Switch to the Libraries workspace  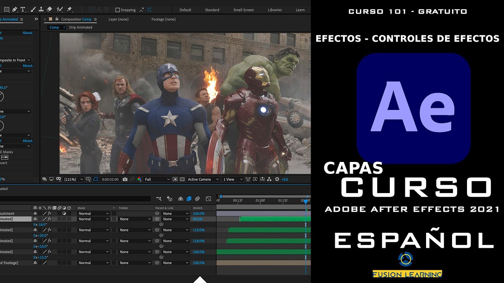click(274, 10)
